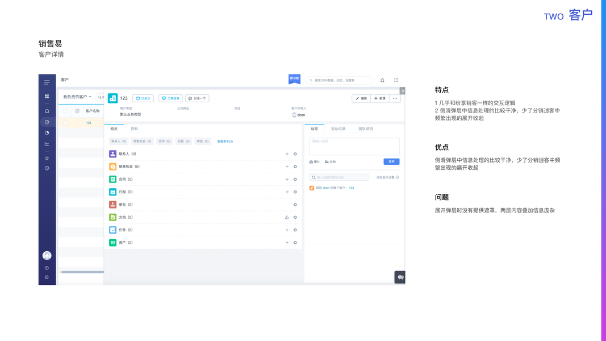Open the pie chart sidebar icon
The height and width of the screenshot is (341, 606).
click(x=47, y=133)
